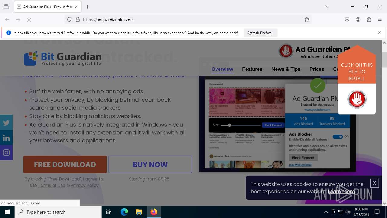This screenshot has height=218, width=387.
Task: Open the Action Center notifications icon
Action: tap(377, 212)
